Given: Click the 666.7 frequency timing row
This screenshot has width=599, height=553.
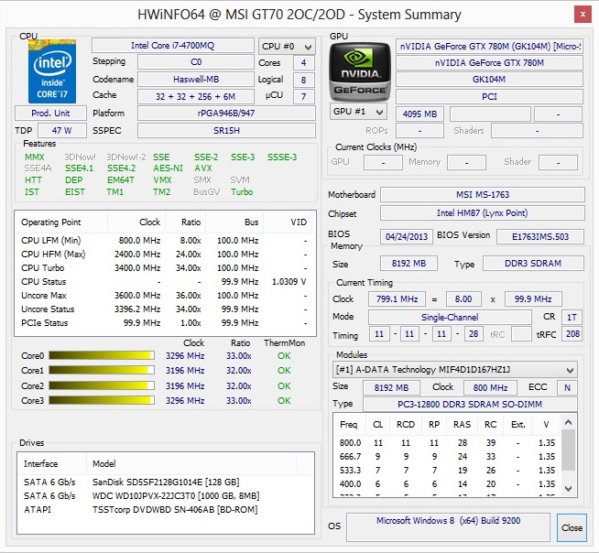Looking at the screenshot, I should click(x=447, y=456).
